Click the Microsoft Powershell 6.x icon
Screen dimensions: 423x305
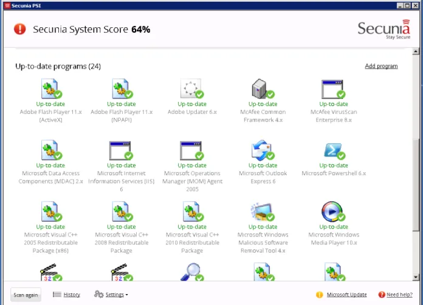334,151
